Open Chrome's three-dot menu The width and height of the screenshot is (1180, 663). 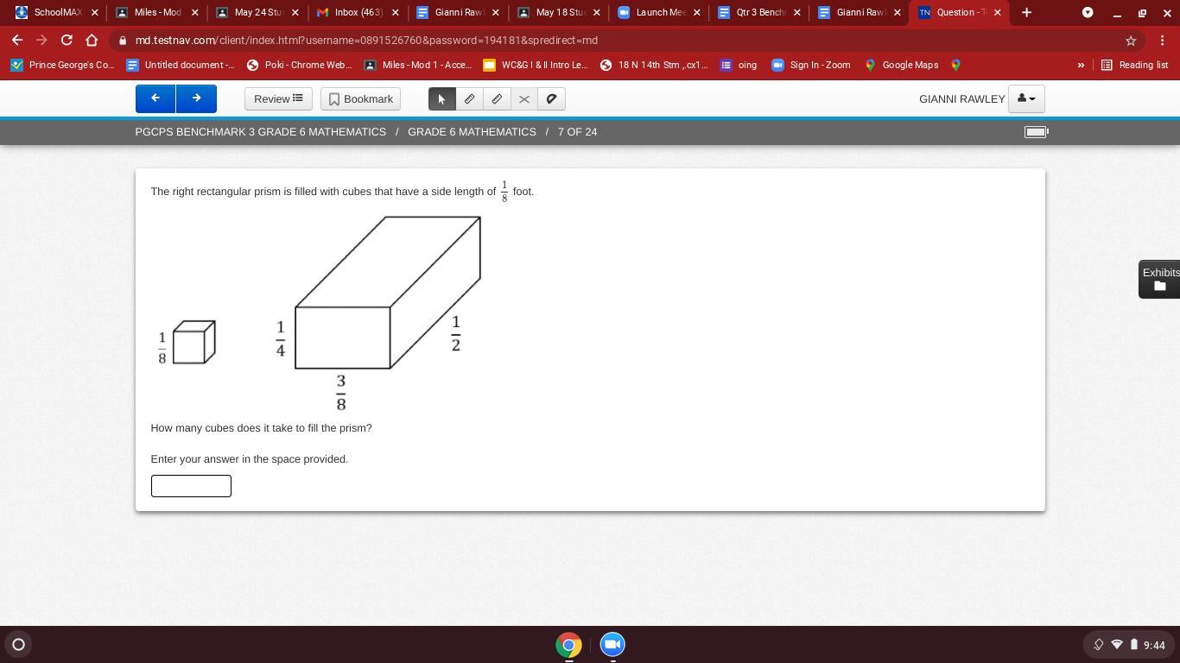tap(1163, 41)
